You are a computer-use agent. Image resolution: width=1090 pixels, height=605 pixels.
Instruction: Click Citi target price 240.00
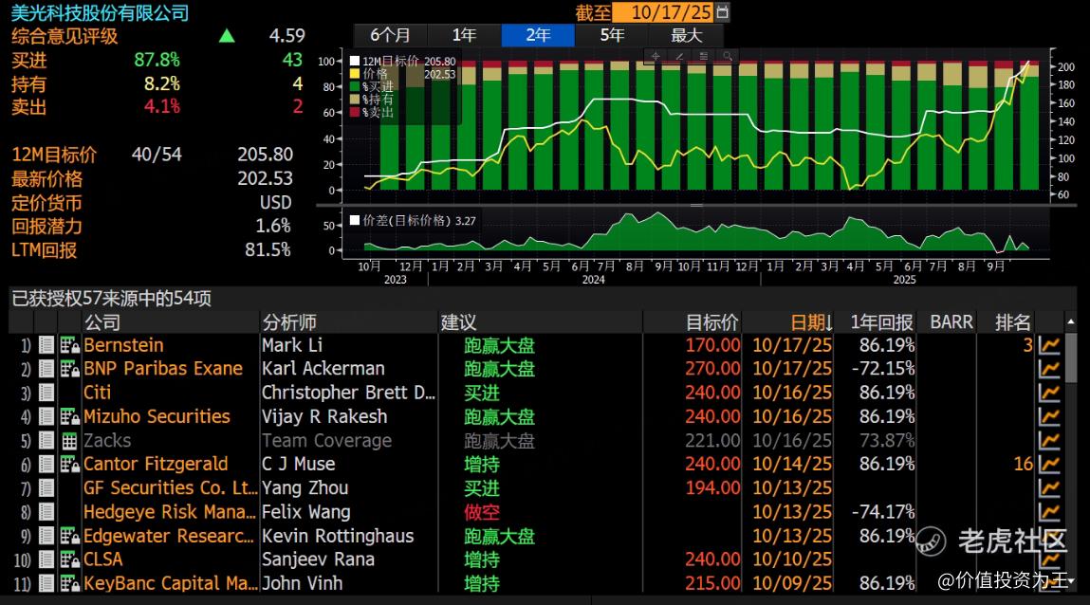712,393
